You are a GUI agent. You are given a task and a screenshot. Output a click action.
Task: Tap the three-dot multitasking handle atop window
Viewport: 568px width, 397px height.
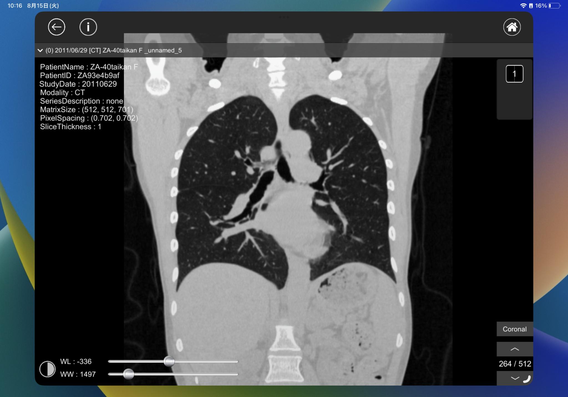pyautogui.click(x=284, y=17)
